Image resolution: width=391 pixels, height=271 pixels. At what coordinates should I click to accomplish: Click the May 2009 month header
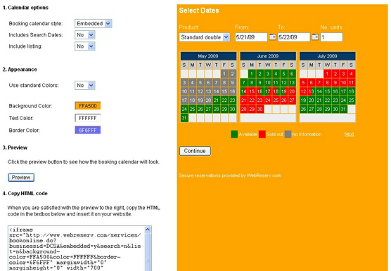click(x=208, y=56)
